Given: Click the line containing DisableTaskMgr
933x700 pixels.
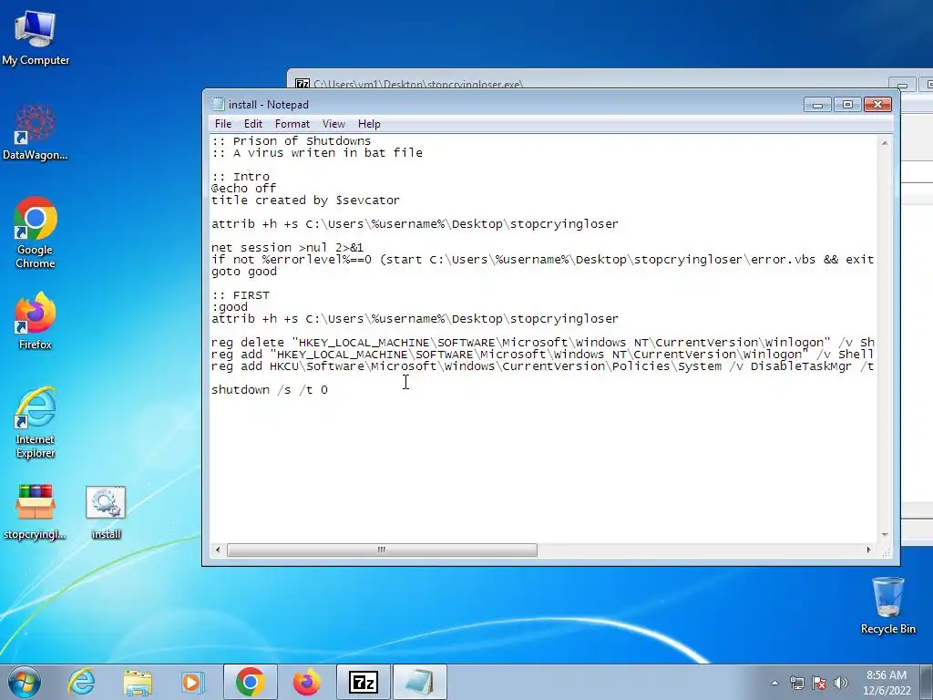Looking at the screenshot, I should click(543, 366).
